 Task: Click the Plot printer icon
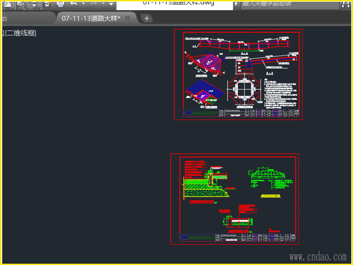pyautogui.click(x=60, y=4)
